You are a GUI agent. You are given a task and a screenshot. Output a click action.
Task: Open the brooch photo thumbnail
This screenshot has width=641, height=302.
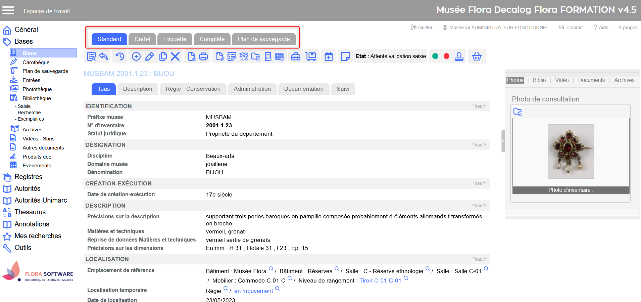[571, 152]
